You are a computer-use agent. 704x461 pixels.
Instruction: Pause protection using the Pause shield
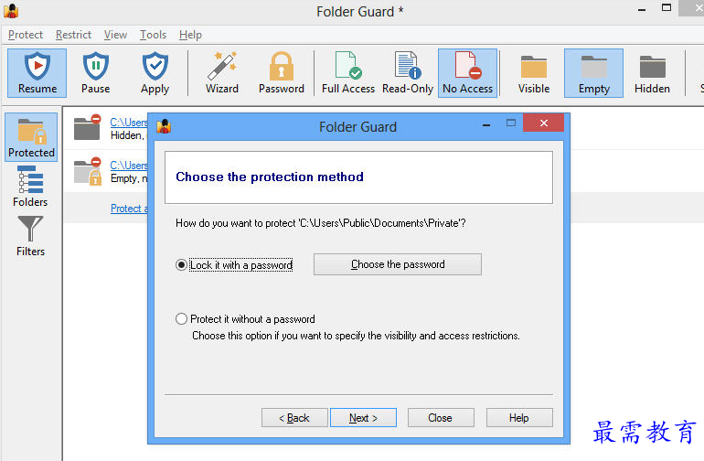point(96,73)
